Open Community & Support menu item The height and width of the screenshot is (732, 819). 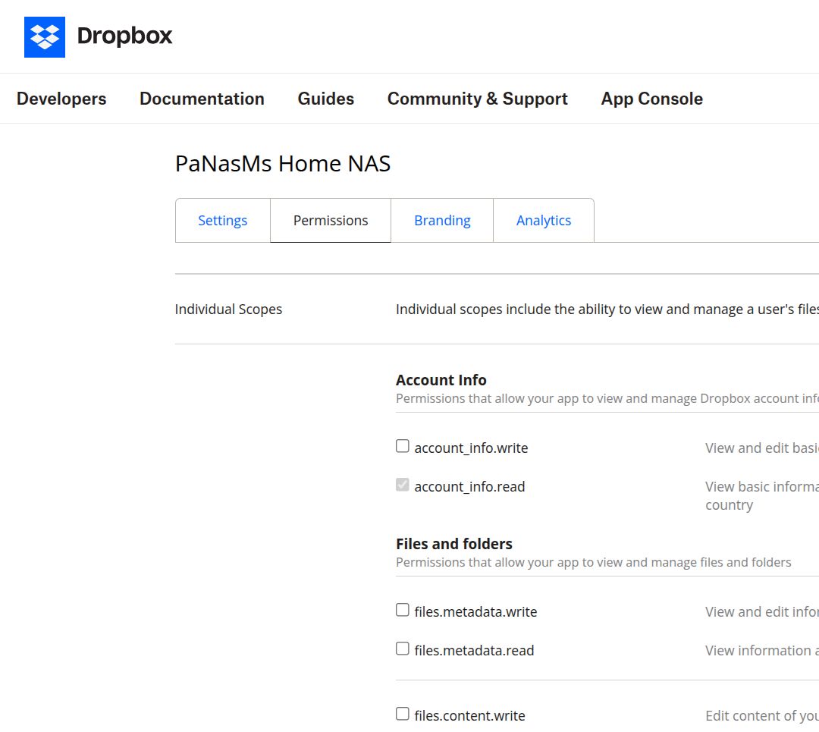pyautogui.click(x=478, y=99)
